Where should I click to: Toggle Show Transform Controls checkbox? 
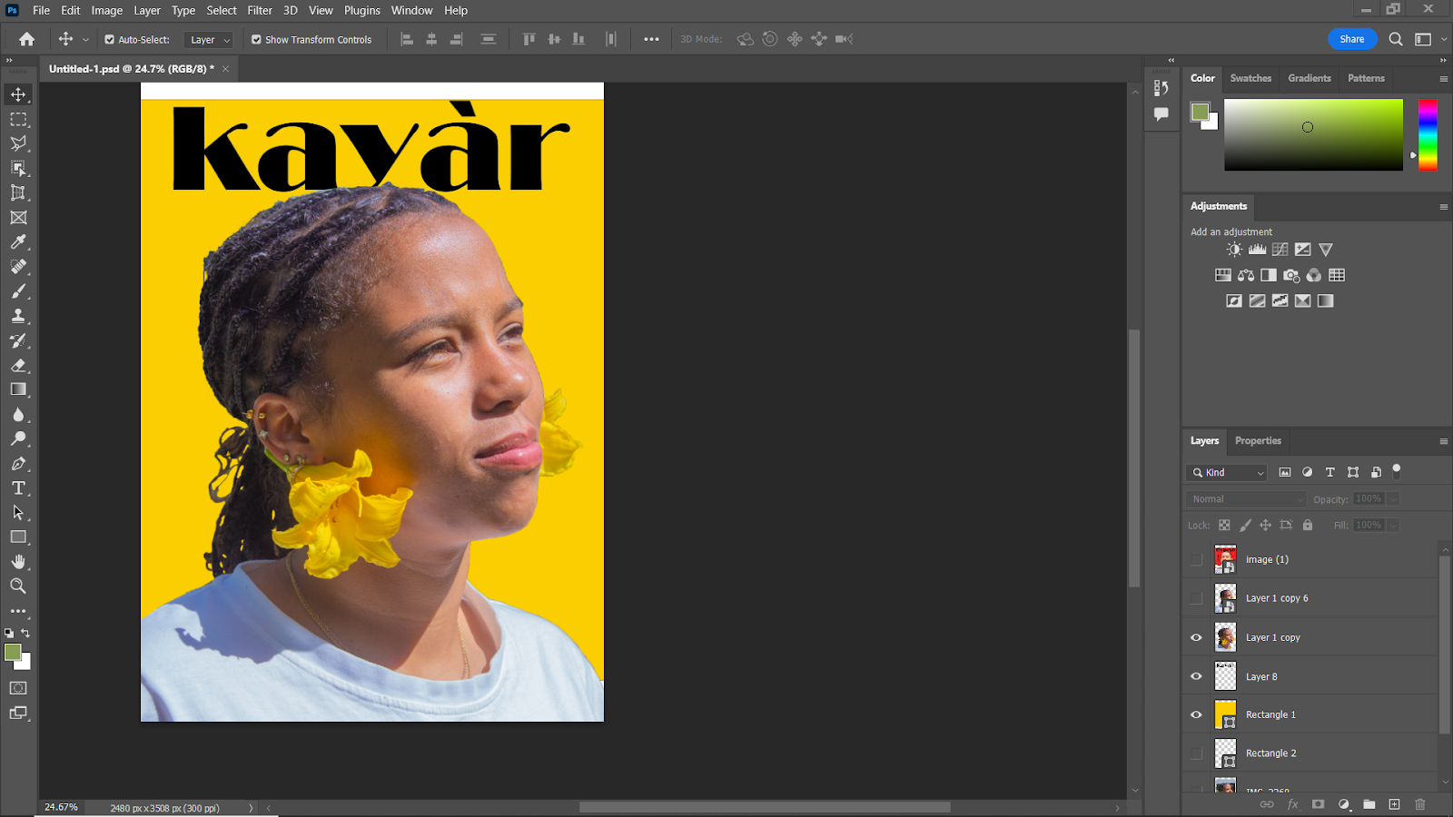(256, 39)
